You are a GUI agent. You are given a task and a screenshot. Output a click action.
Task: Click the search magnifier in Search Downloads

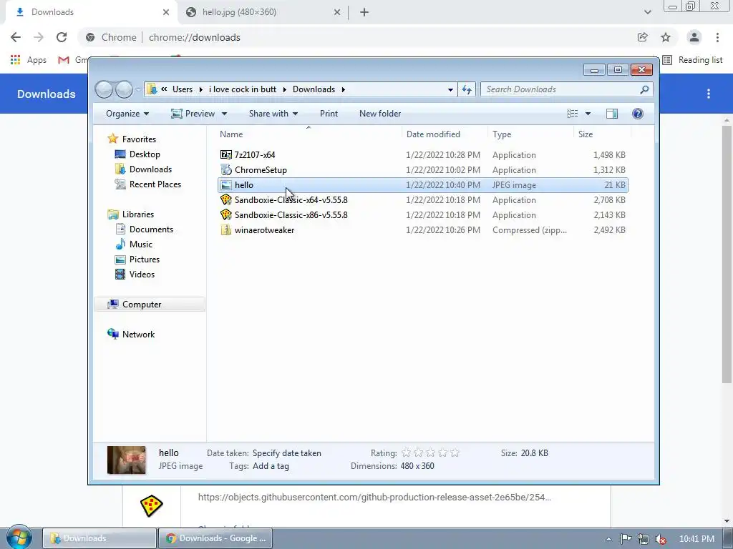(645, 89)
